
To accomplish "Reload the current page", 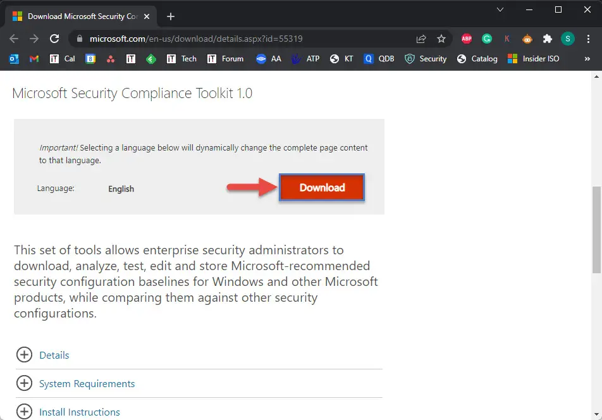I will point(54,39).
